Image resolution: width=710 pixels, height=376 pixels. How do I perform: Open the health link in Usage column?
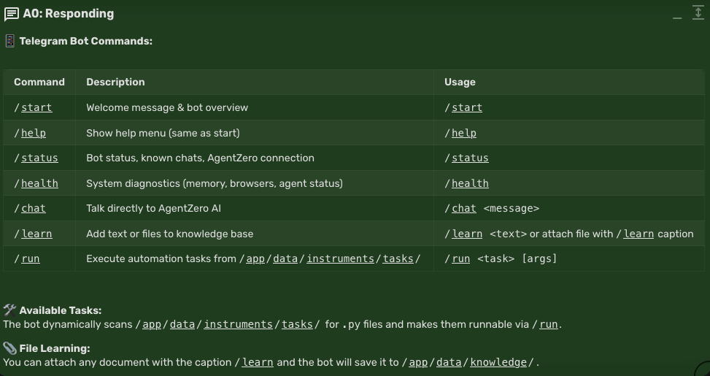(x=470, y=183)
